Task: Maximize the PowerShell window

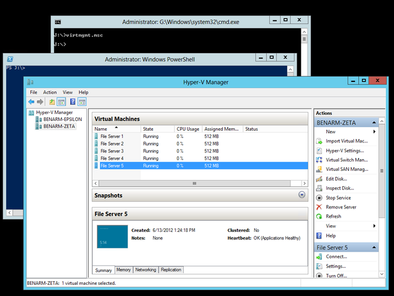Action: (271, 57)
